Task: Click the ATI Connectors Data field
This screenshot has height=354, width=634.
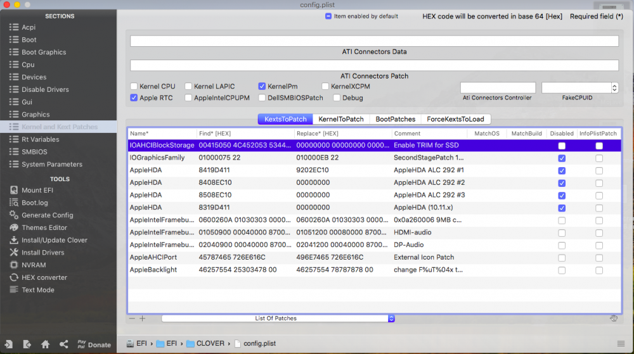Action: click(374, 41)
